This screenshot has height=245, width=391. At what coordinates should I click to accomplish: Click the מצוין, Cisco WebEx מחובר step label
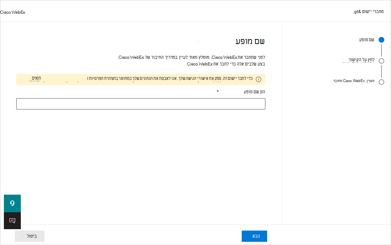coord(354,81)
